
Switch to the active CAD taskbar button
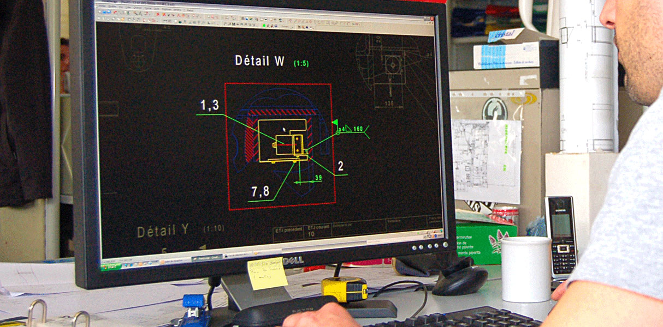tap(207, 258)
